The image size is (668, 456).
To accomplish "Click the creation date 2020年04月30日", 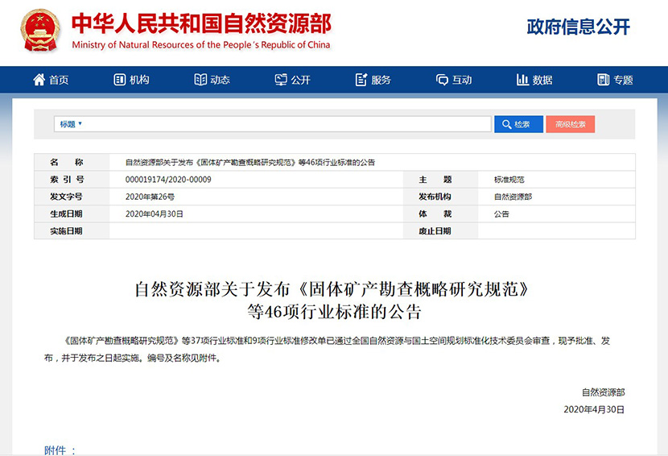I will (x=155, y=213).
